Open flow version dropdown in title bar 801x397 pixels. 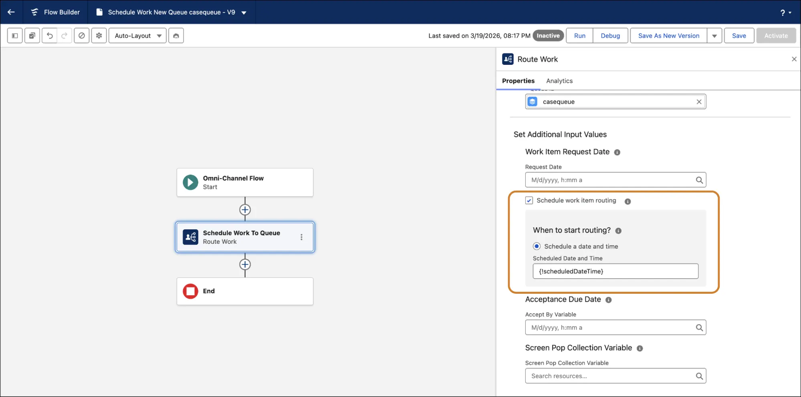click(x=244, y=12)
